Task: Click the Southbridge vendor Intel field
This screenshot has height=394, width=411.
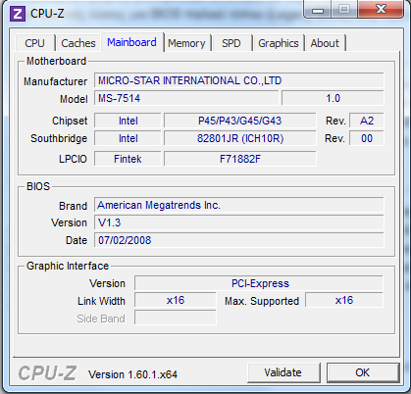Action: [128, 138]
